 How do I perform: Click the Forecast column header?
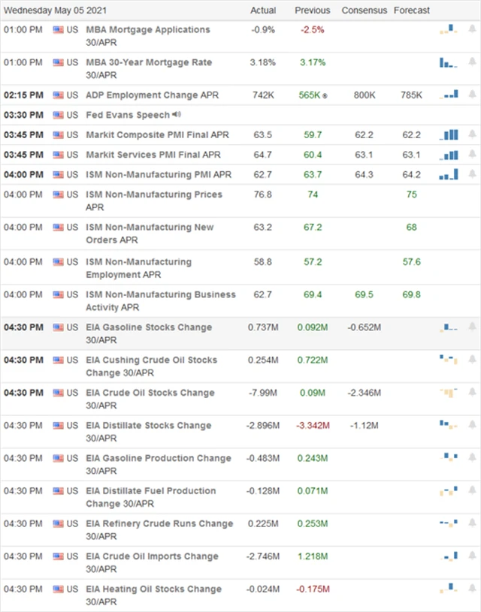[x=412, y=11]
